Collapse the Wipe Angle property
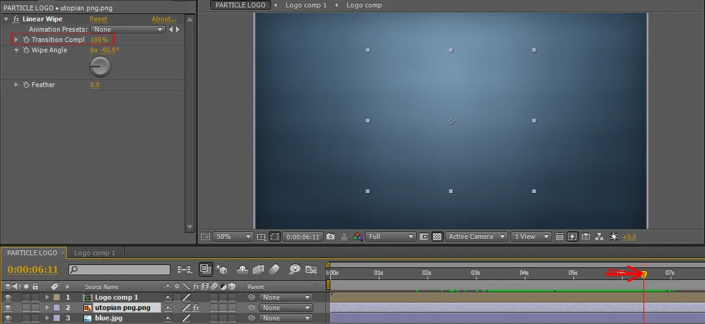 pyautogui.click(x=16, y=50)
